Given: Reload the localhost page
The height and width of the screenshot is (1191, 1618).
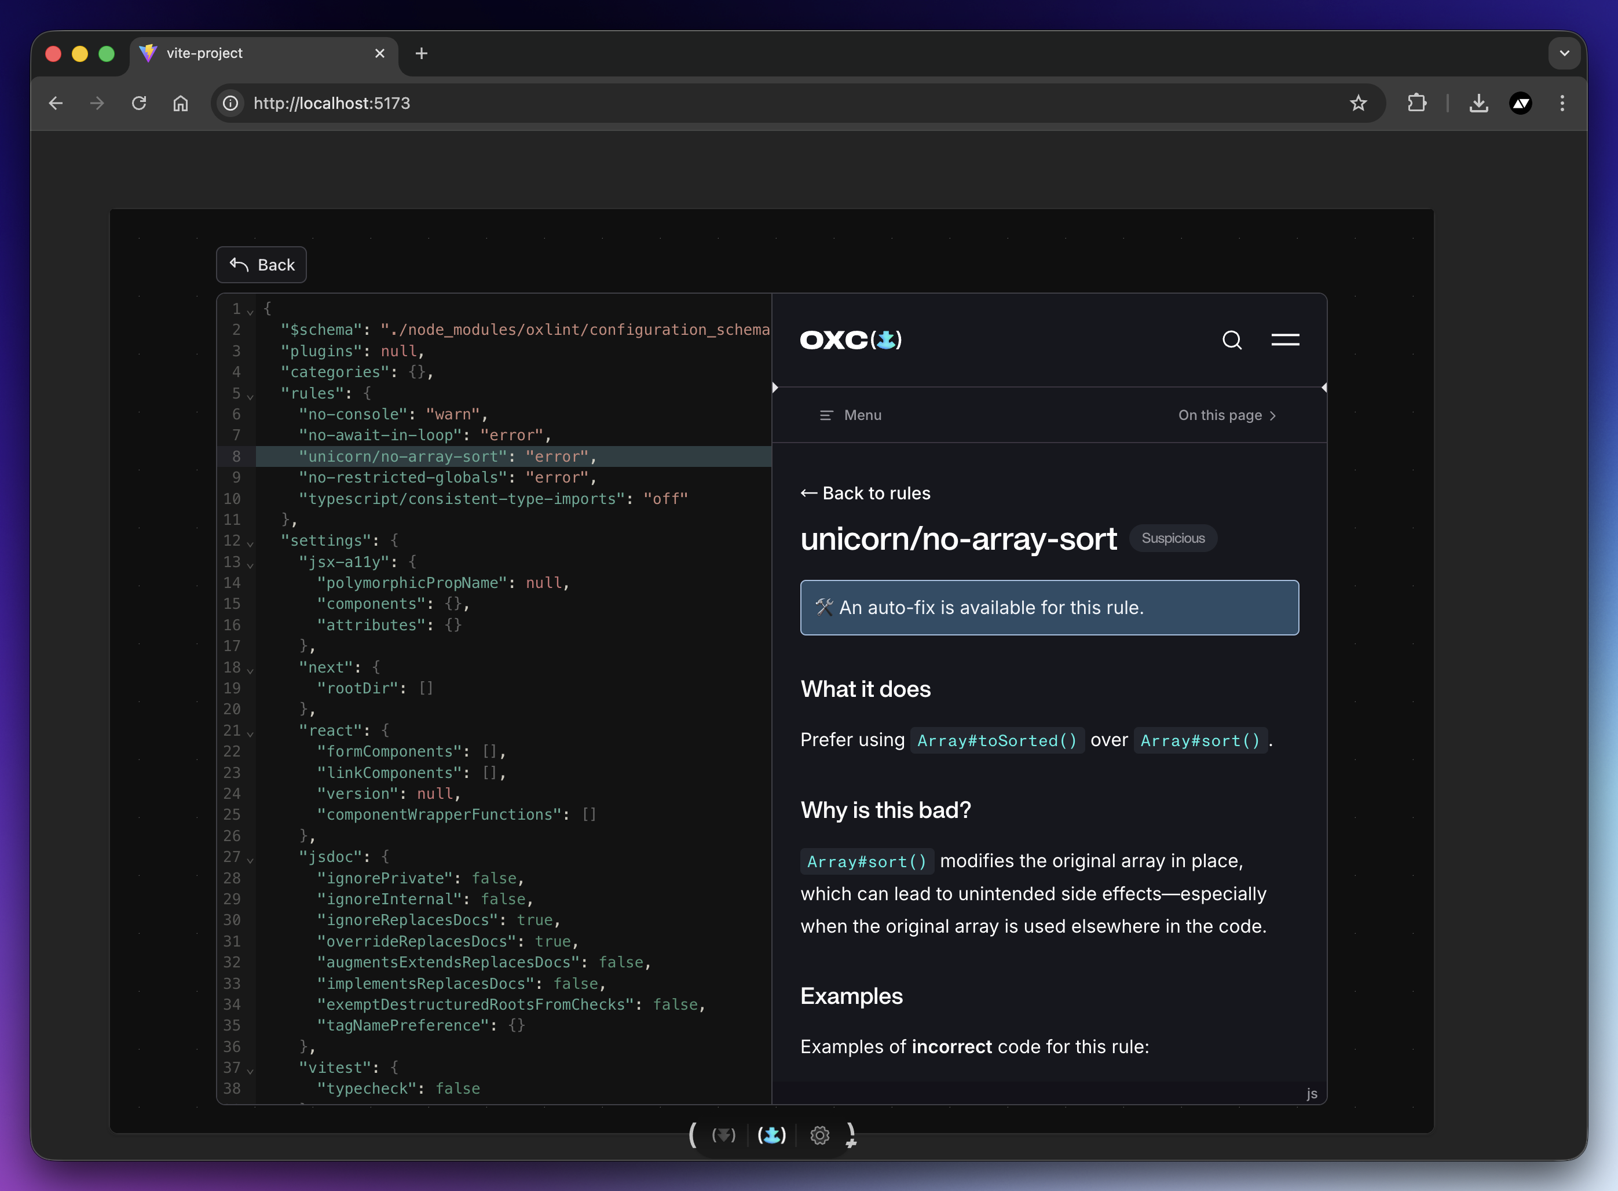Looking at the screenshot, I should 139,103.
